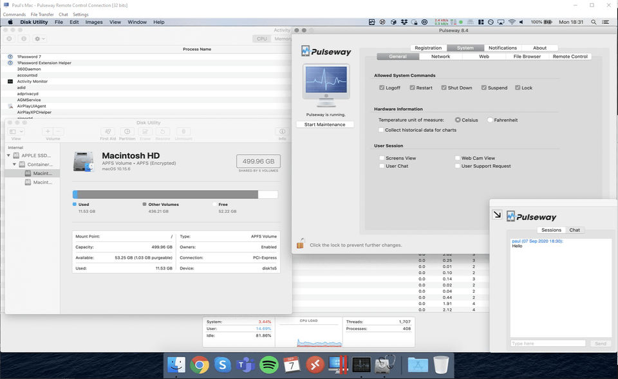The image size is (618, 379).
Task: Click the disk usage bar
Action: click(175, 194)
